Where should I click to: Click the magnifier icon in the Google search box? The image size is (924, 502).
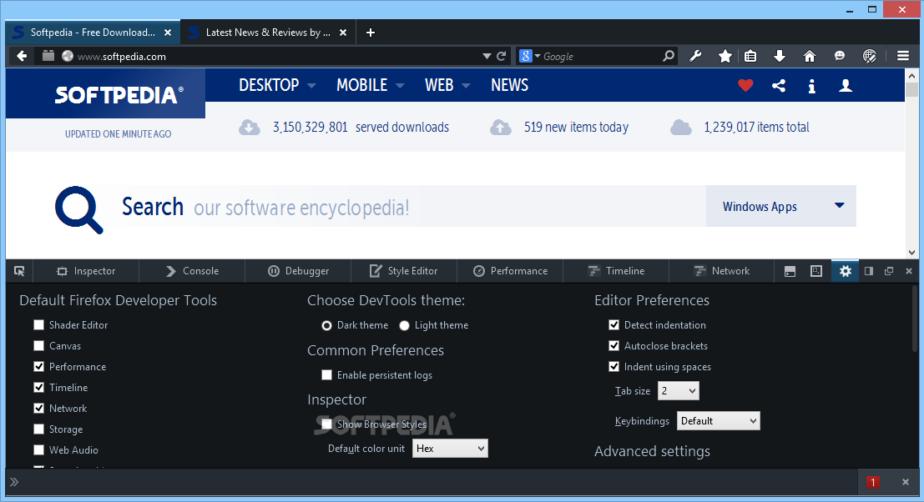(x=669, y=56)
